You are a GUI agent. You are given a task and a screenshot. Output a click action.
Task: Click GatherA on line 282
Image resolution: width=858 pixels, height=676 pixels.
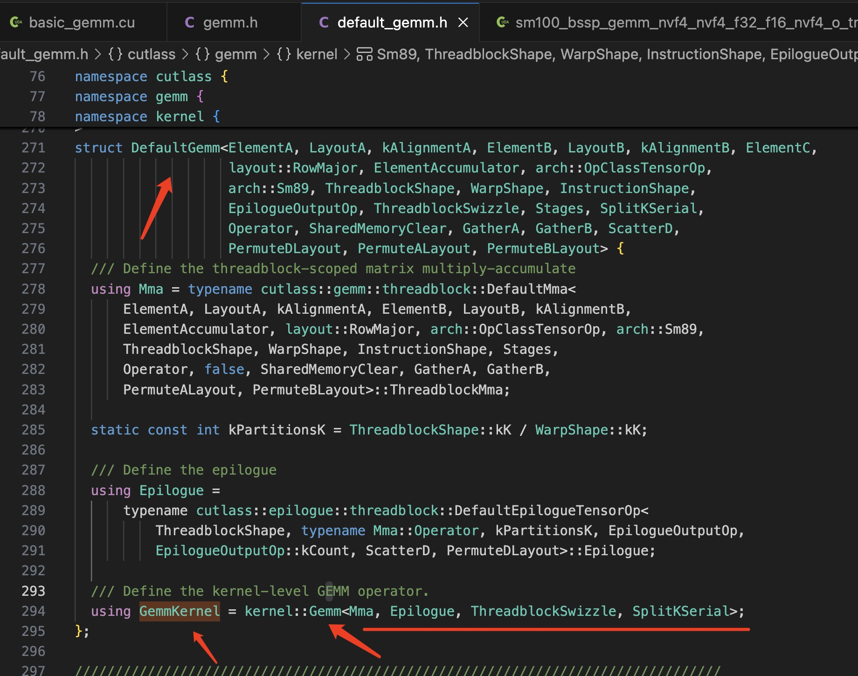(x=442, y=370)
